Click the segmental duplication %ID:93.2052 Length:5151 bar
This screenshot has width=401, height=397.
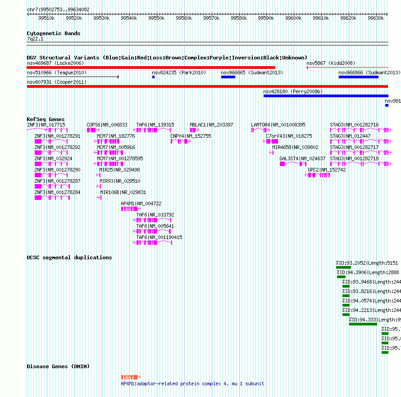pos(343,267)
